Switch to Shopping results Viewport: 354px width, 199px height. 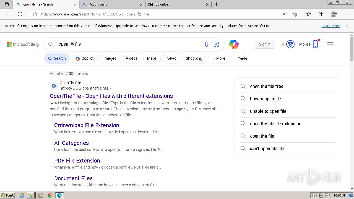coord(194,58)
